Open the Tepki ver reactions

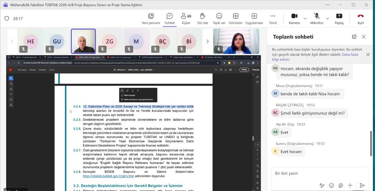[219, 18]
